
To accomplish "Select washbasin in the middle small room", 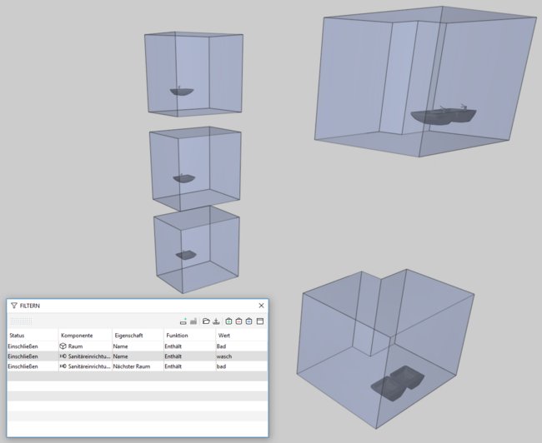I will [184, 178].
